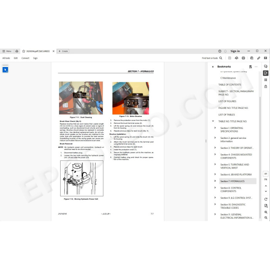
Task: Click the cloud upload icon
Action: [x=236, y=58]
